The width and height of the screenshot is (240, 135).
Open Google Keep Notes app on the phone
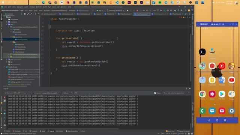(x=212, y=80)
